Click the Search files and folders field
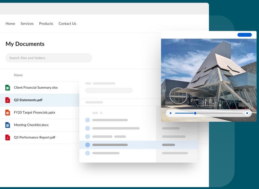This screenshot has height=189, width=259. point(48,58)
